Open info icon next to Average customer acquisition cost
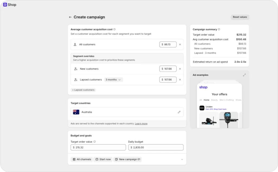Screen dimensions: 278x172 (x=114, y=29)
